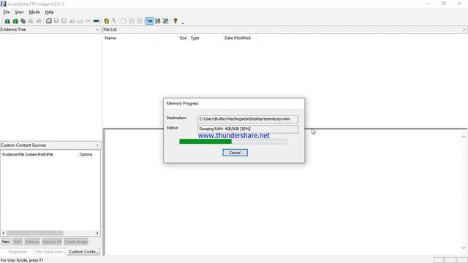Cancel the memory capture
This screenshot has height=263, width=468.
pyautogui.click(x=235, y=153)
